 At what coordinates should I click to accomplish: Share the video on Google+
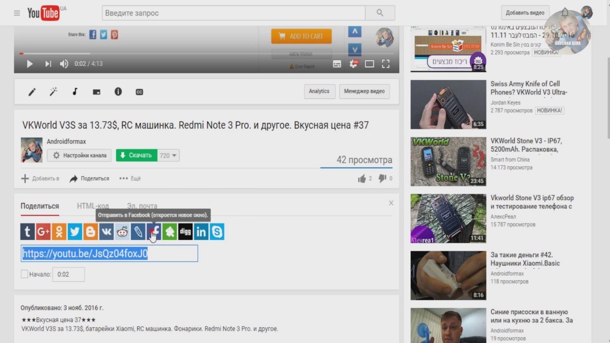(43, 232)
